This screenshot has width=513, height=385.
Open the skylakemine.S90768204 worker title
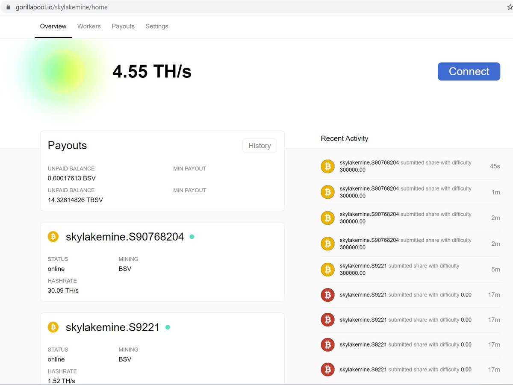point(125,237)
